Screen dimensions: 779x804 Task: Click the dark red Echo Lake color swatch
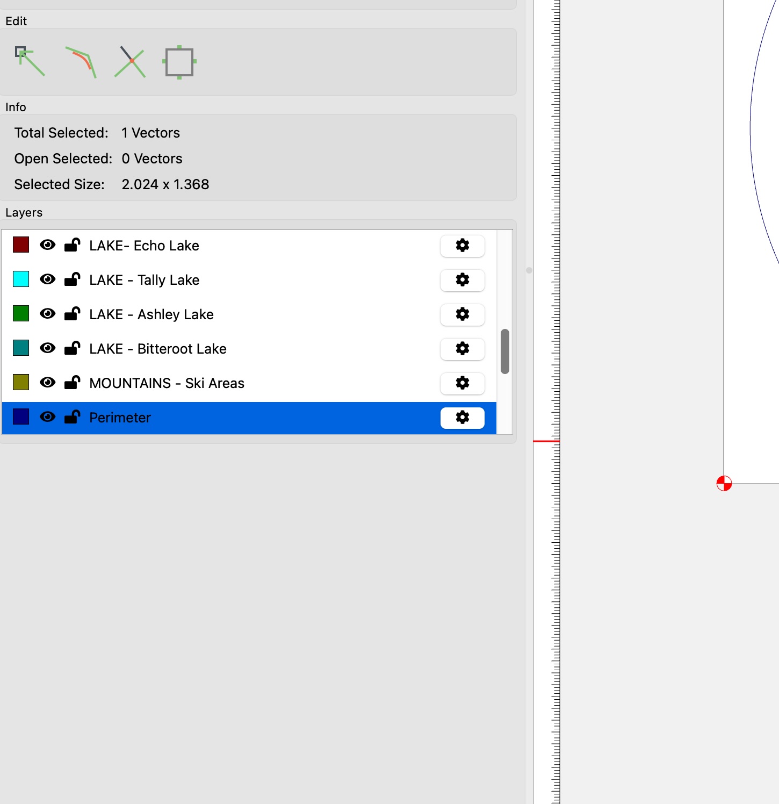tap(21, 245)
